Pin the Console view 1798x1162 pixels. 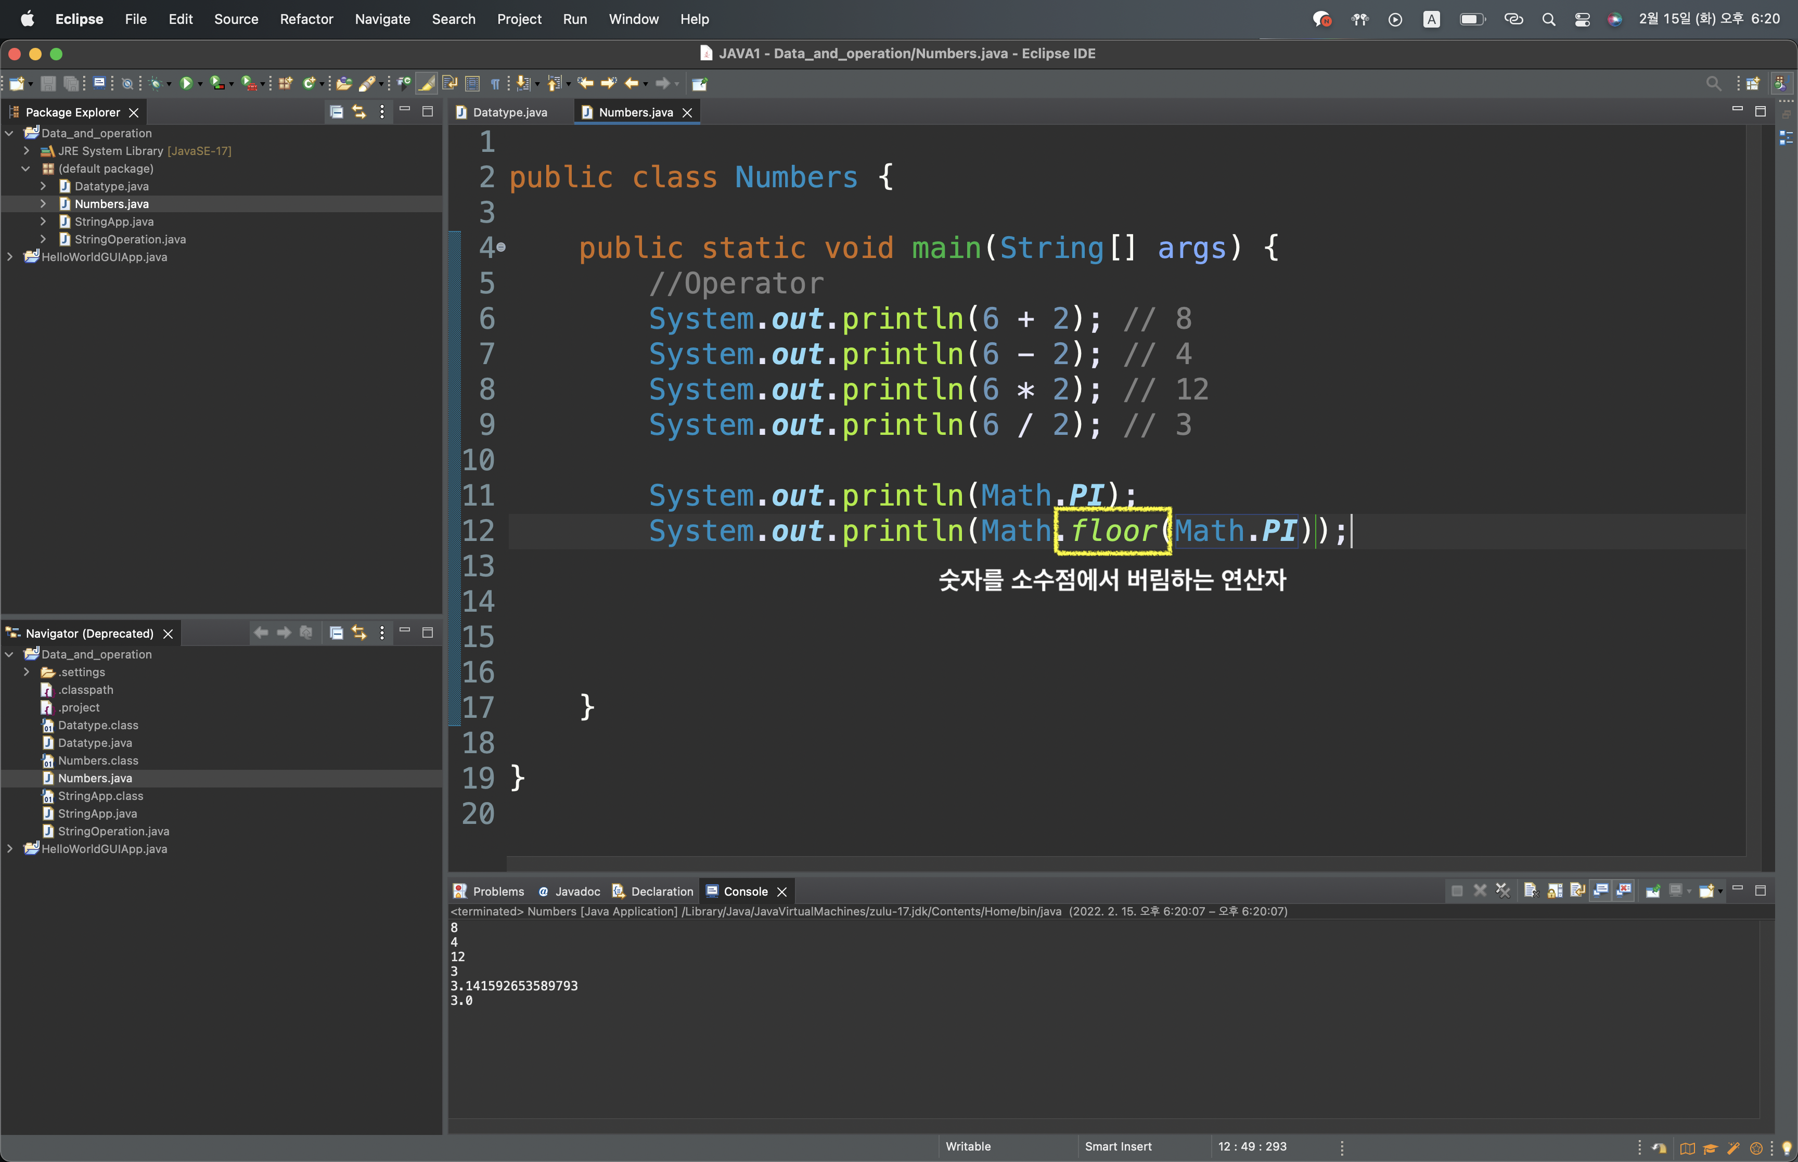[x=1652, y=890]
